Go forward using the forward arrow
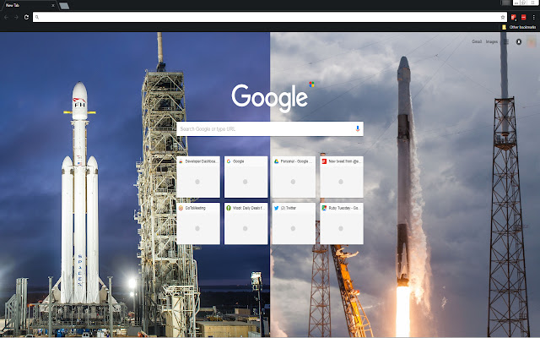Image resolution: width=540 pixels, height=338 pixels. [x=16, y=17]
